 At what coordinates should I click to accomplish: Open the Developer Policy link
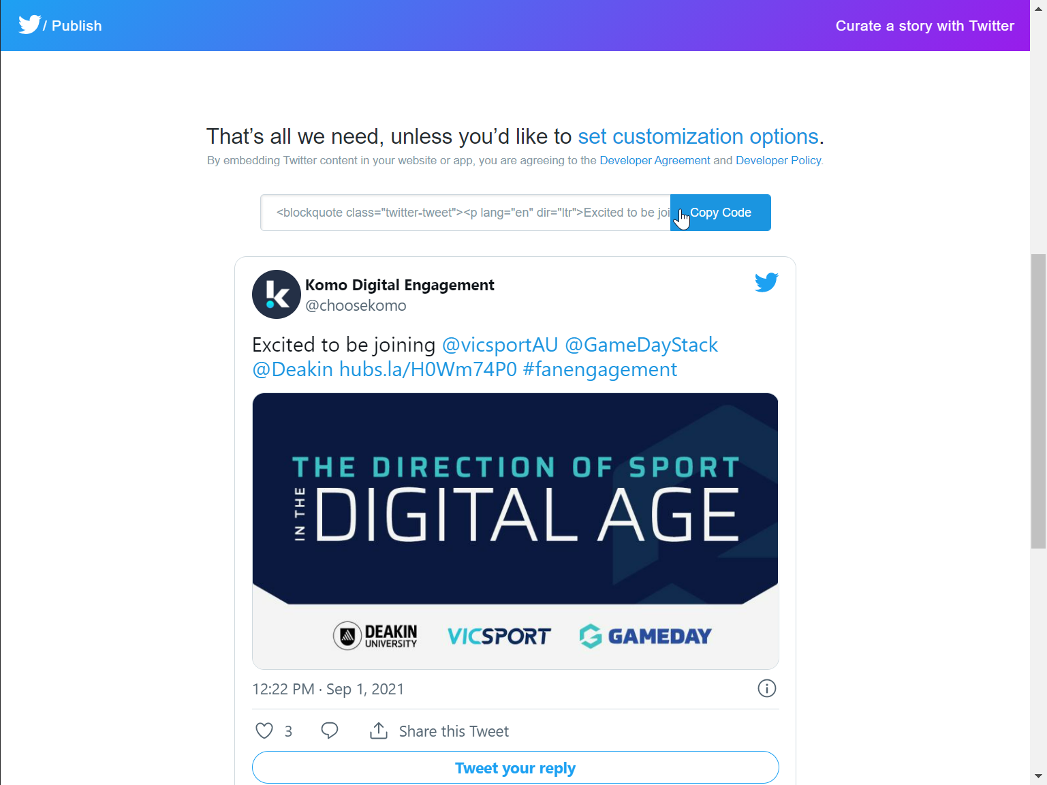pos(778,161)
